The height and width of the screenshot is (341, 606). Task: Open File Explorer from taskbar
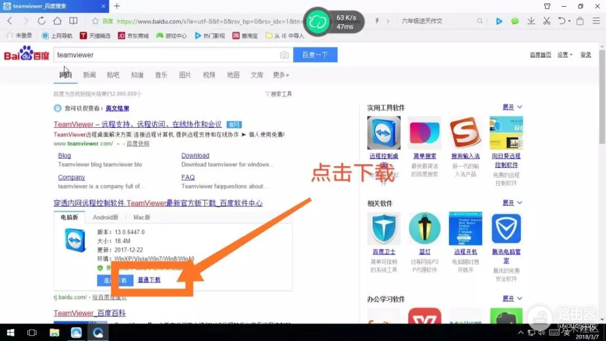coord(54,332)
